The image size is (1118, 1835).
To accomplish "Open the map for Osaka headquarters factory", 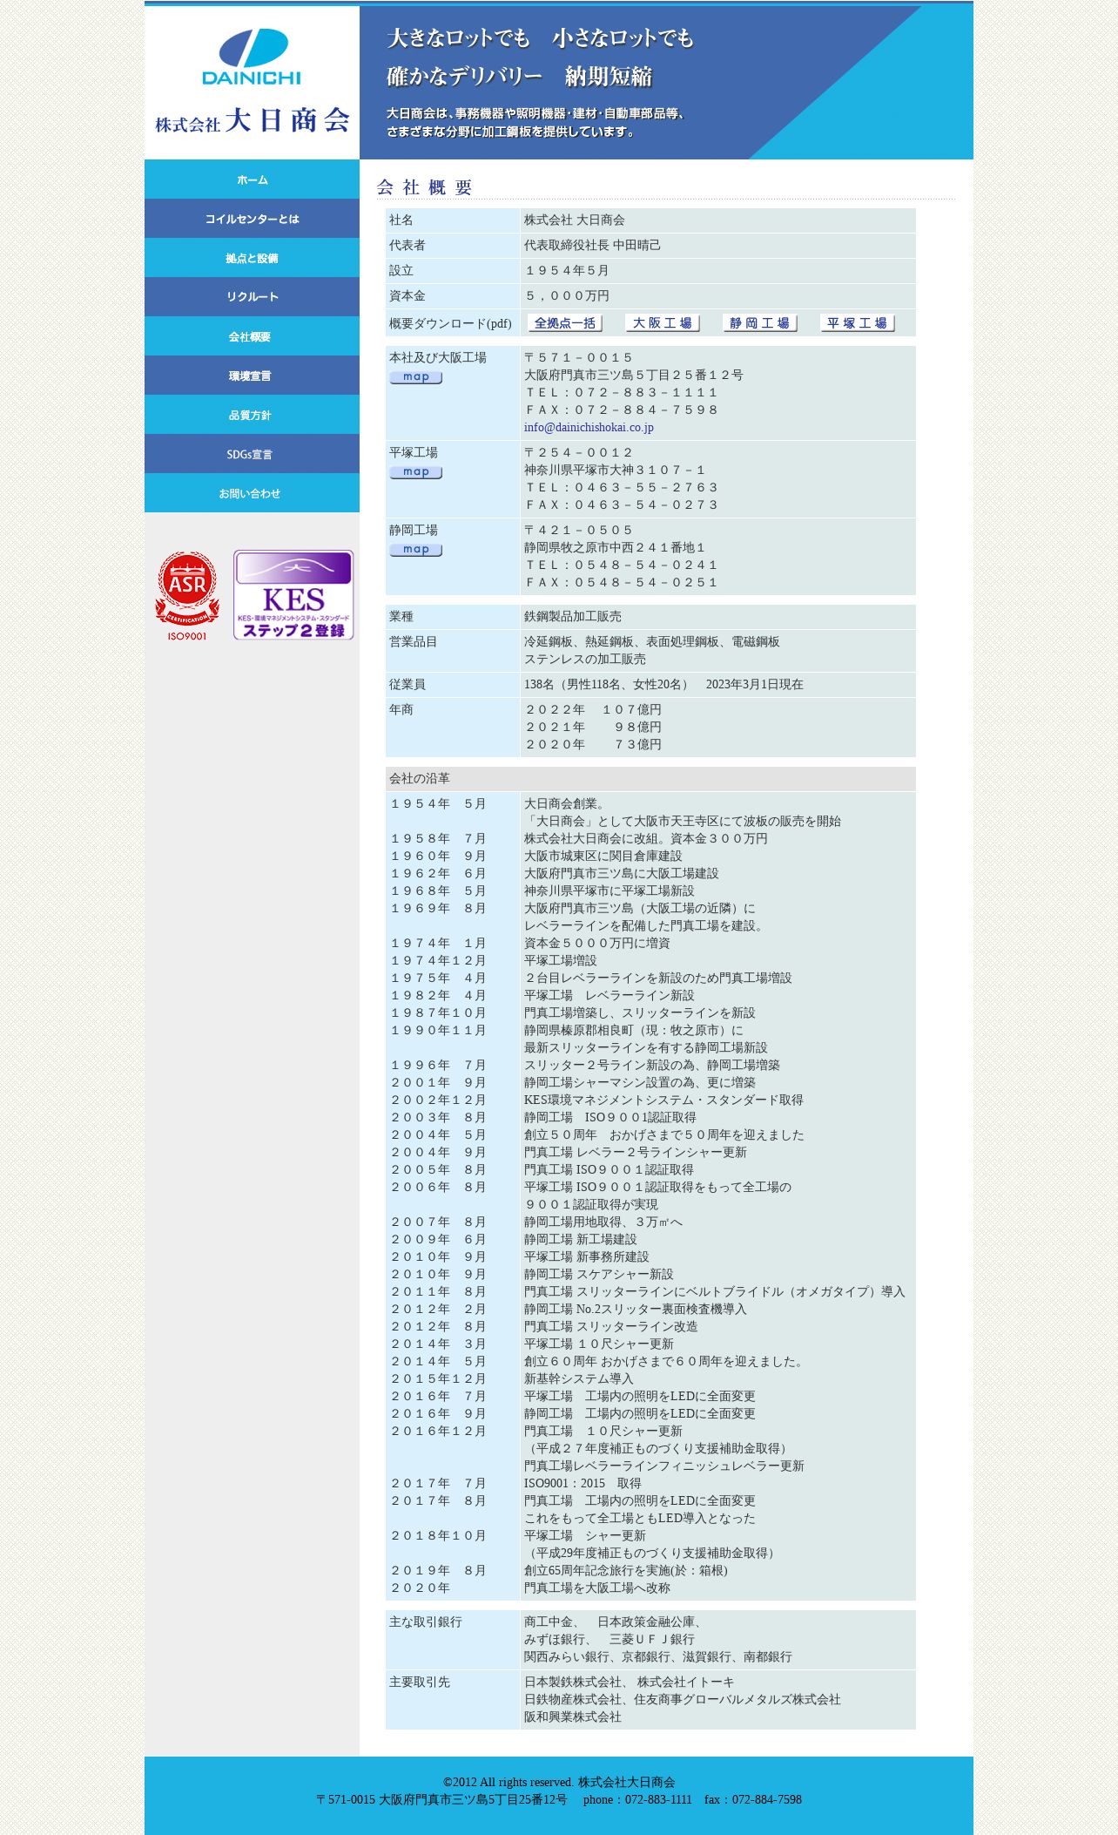I will click(x=416, y=377).
